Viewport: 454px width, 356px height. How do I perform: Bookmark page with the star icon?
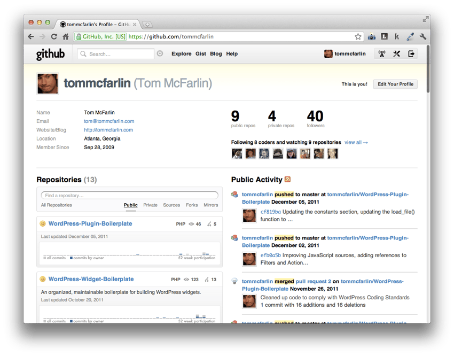click(358, 37)
